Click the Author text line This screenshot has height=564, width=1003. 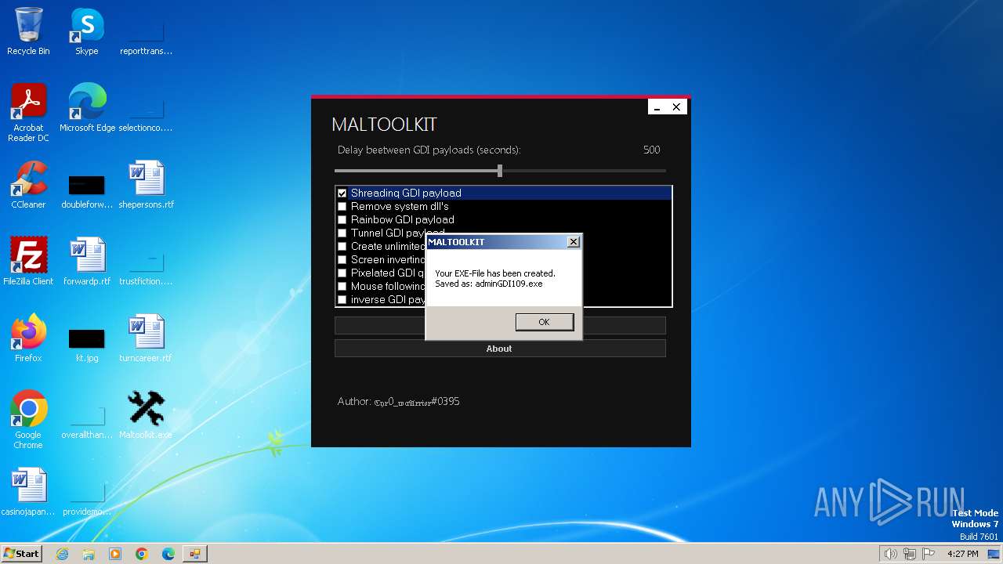tap(398, 401)
